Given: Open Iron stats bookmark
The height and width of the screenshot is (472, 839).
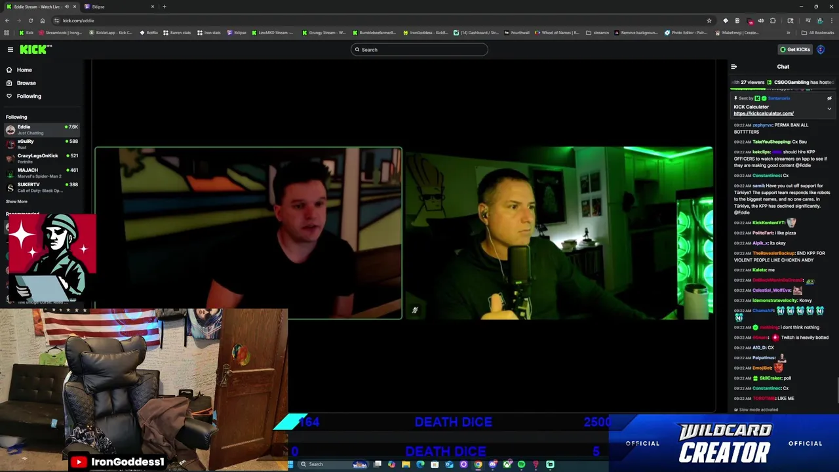Looking at the screenshot, I should click(x=208, y=33).
